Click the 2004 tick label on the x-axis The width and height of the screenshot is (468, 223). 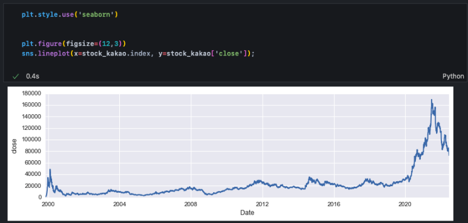(119, 204)
